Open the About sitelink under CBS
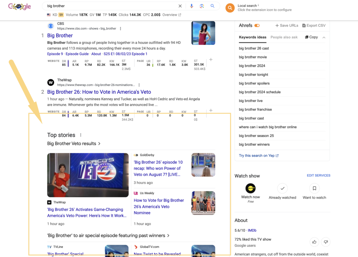The height and width of the screenshot is (257, 358). (96, 54)
